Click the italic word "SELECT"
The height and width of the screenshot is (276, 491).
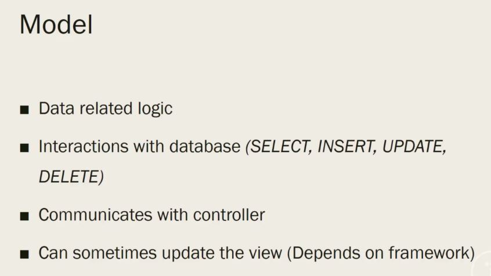click(x=279, y=147)
